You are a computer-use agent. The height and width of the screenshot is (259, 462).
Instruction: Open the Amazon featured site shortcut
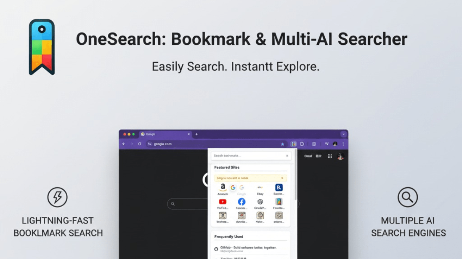223,188
